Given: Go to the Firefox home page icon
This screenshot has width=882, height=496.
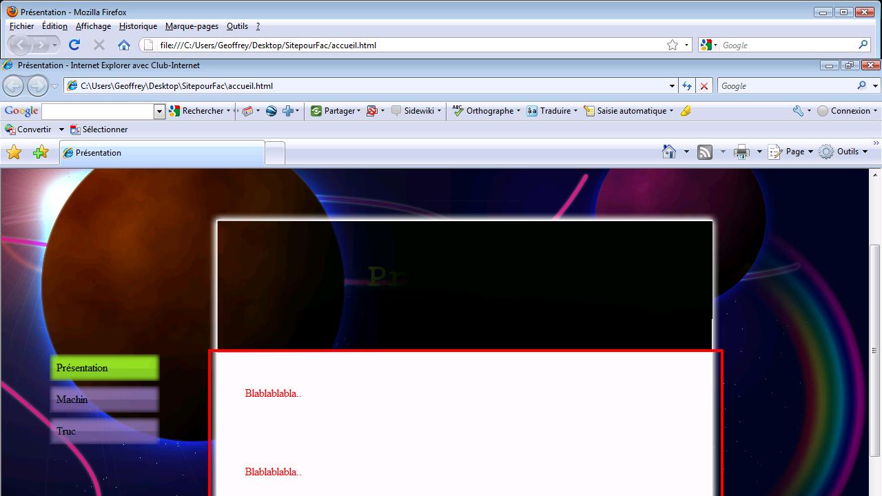Looking at the screenshot, I should pos(124,45).
